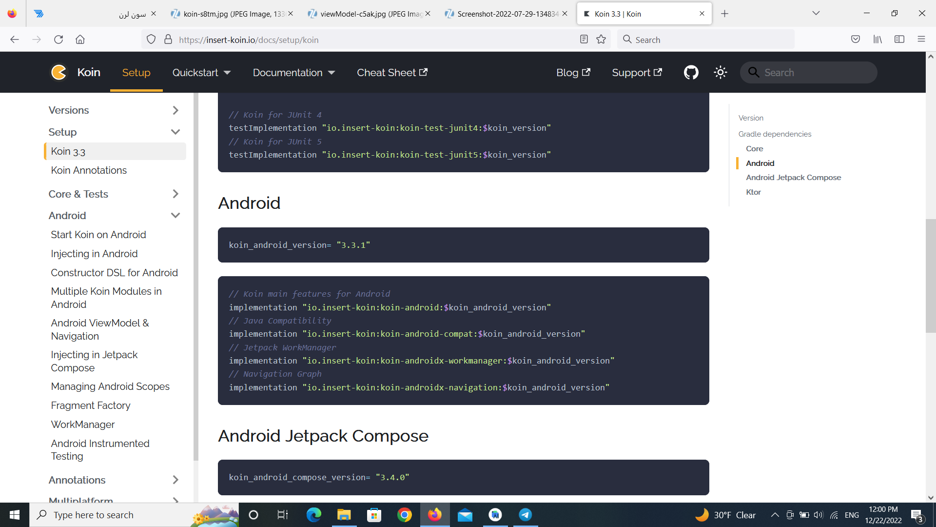Close the Koin 3.3 tab
Screen dimensions: 936x527
[x=702, y=14]
